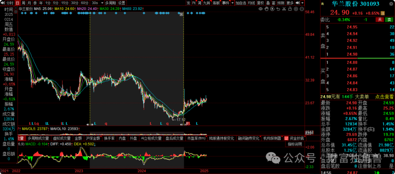Expand the time period dropdown after 30s
The height and width of the screenshot is (174, 395).
tap(102, 3)
